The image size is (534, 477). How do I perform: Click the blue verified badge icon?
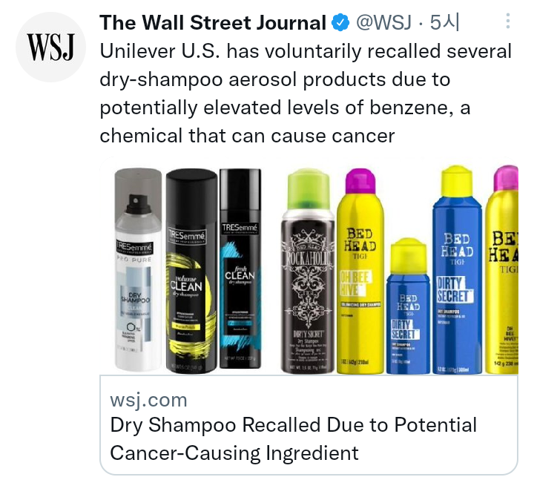coord(340,23)
